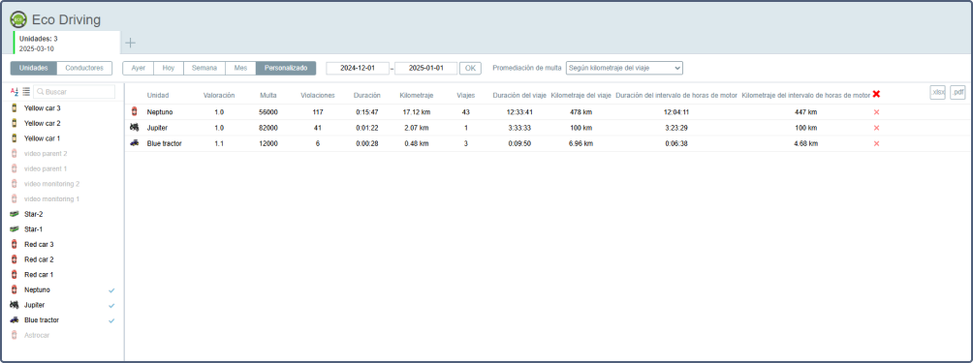This screenshot has width=973, height=363.
Task: Remove all units with the bold red X
Action: pyautogui.click(x=876, y=94)
